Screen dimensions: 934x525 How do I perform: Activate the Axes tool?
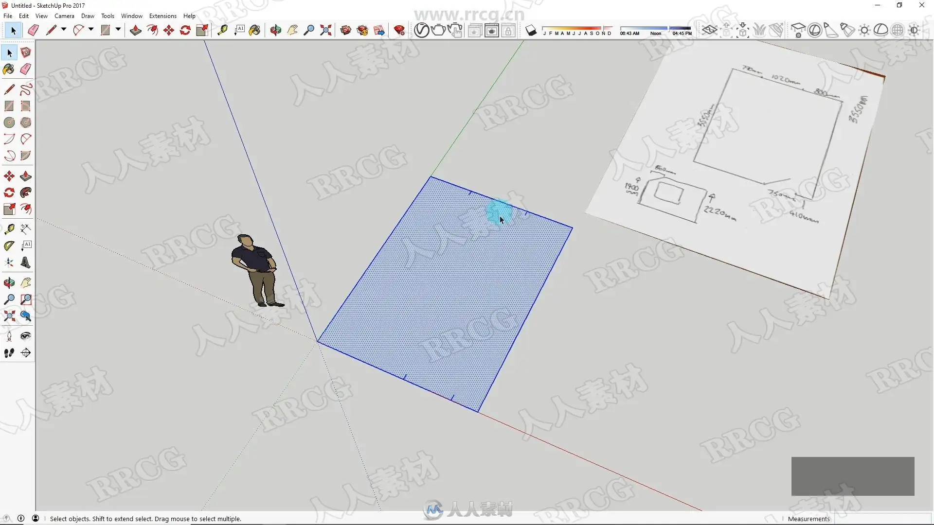(9, 262)
